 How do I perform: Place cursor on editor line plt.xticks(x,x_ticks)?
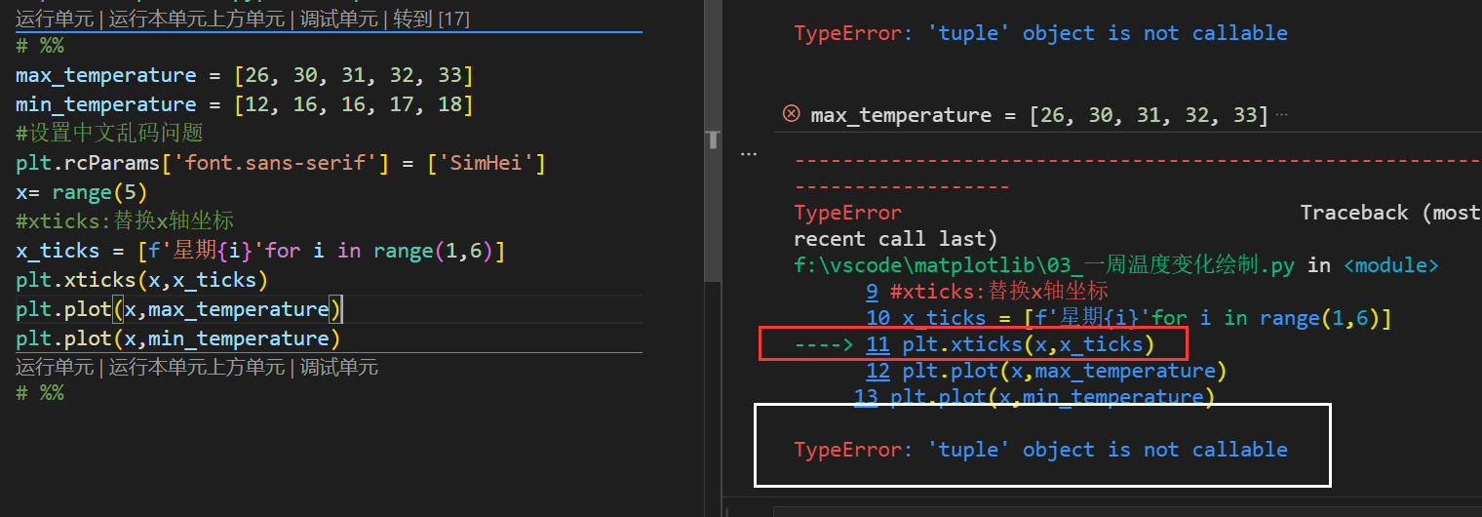pos(142,281)
